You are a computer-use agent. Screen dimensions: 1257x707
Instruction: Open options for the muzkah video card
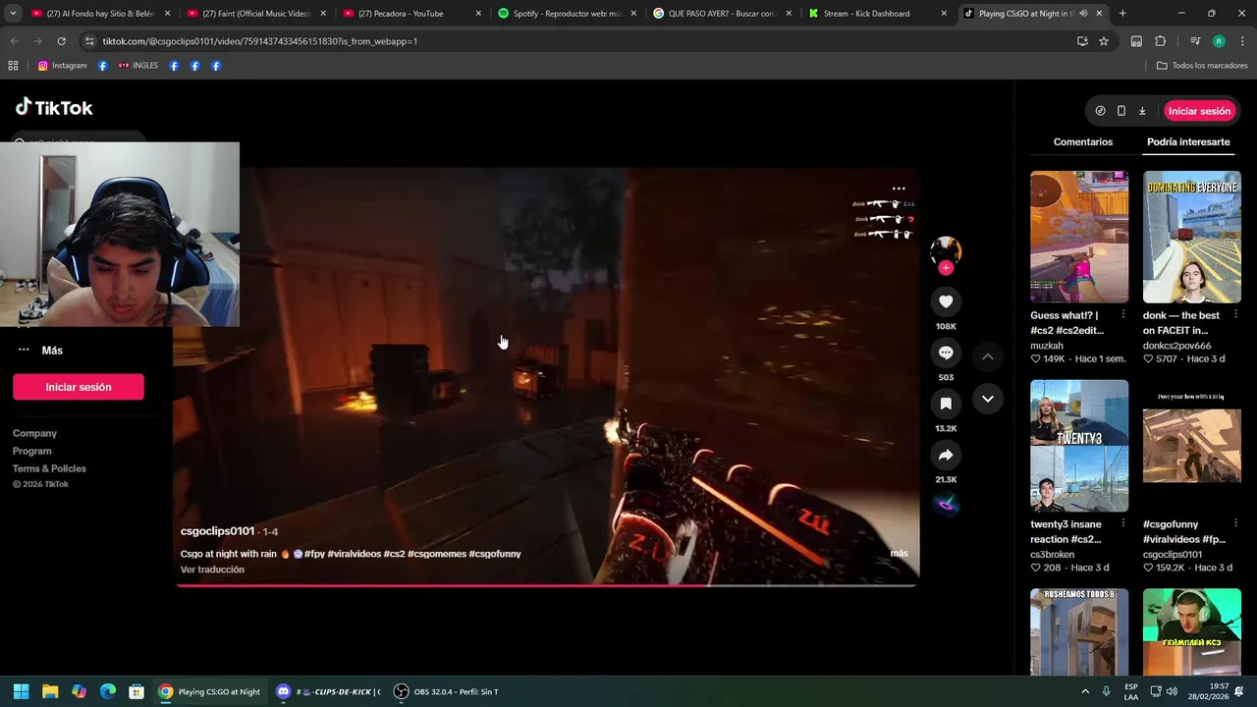(x=1123, y=315)
